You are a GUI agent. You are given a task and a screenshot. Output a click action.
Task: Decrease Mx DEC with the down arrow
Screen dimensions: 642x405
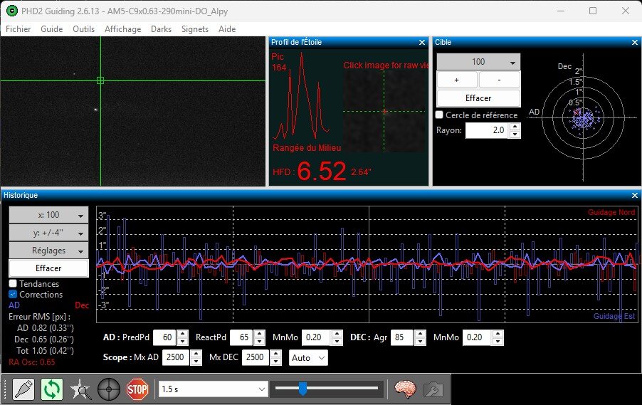click(x=276, y=362)
